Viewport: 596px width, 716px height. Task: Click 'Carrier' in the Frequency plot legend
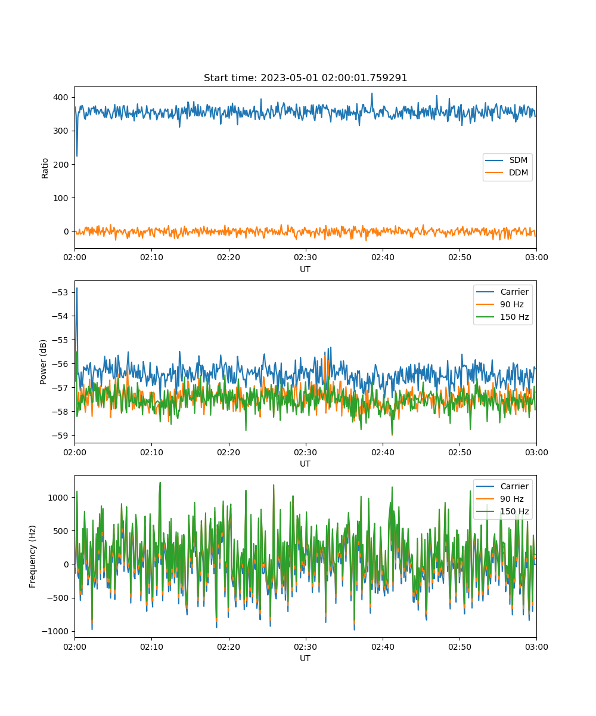click(514, 486)
